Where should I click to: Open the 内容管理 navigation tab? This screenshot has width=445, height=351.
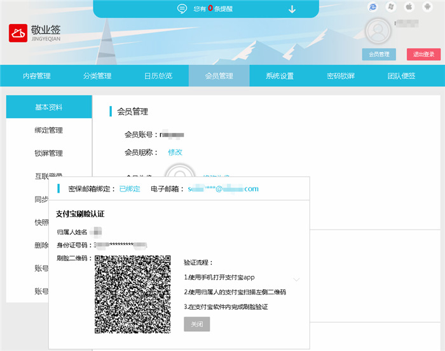[37, 76]
